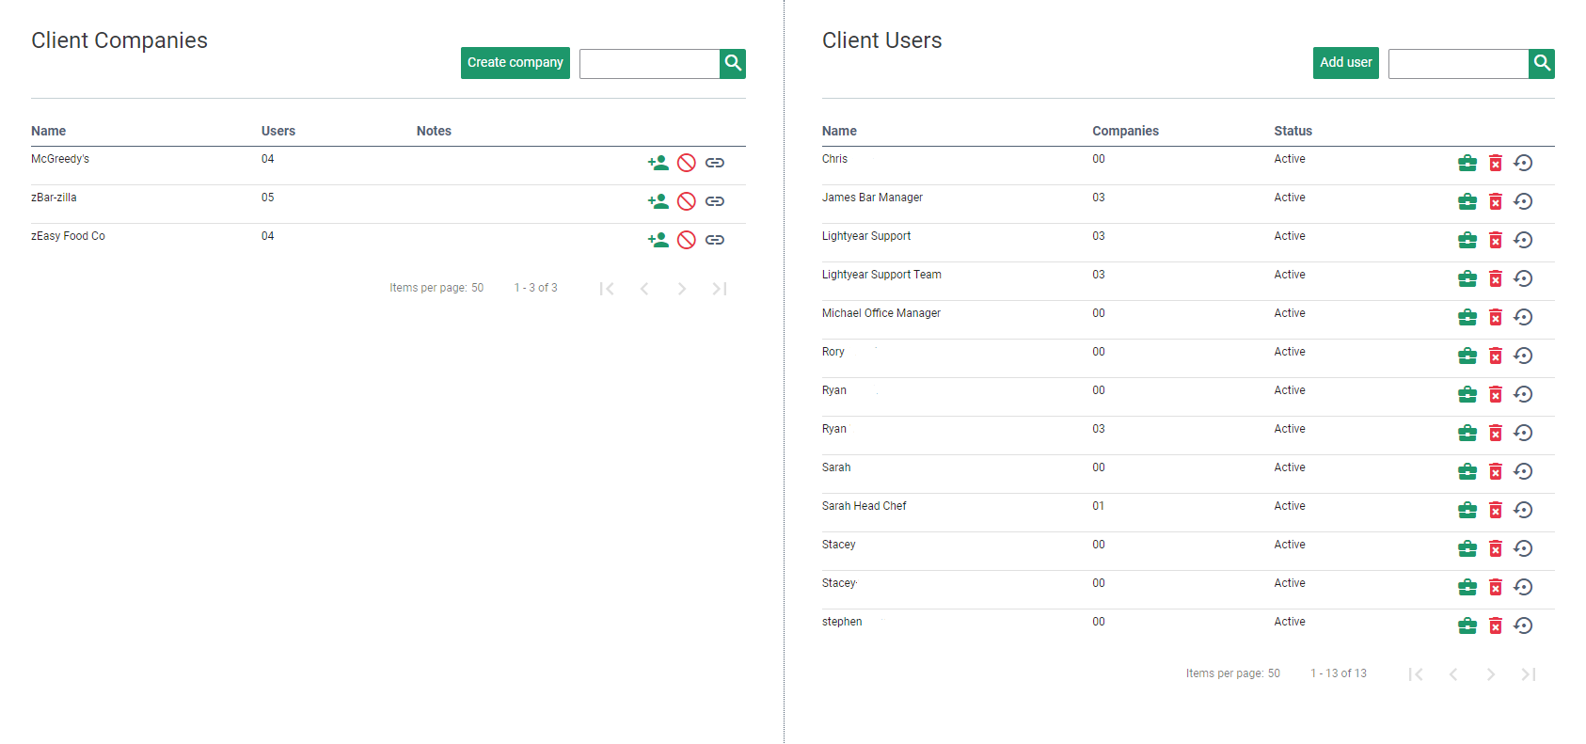Open items per page selector for users
Image resolution: width=1586 pixels, height=744 pixels.
1274,673
